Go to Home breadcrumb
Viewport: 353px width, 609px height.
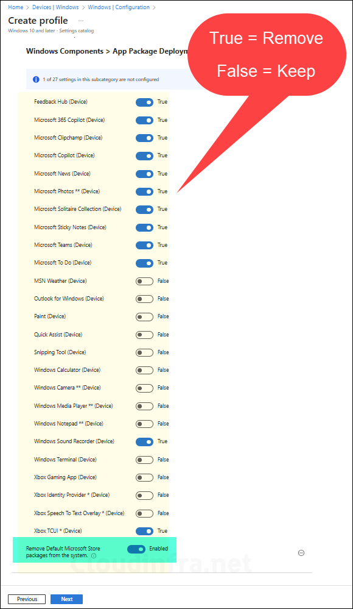pyautogui.click(x=15, y=7)
